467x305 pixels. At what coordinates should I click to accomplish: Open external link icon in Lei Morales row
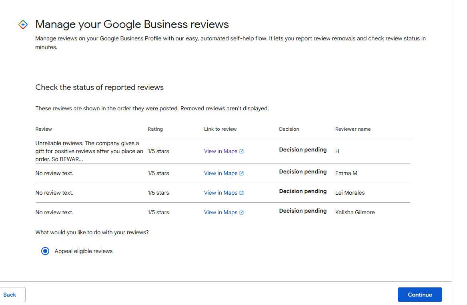(x=242, y=193)
